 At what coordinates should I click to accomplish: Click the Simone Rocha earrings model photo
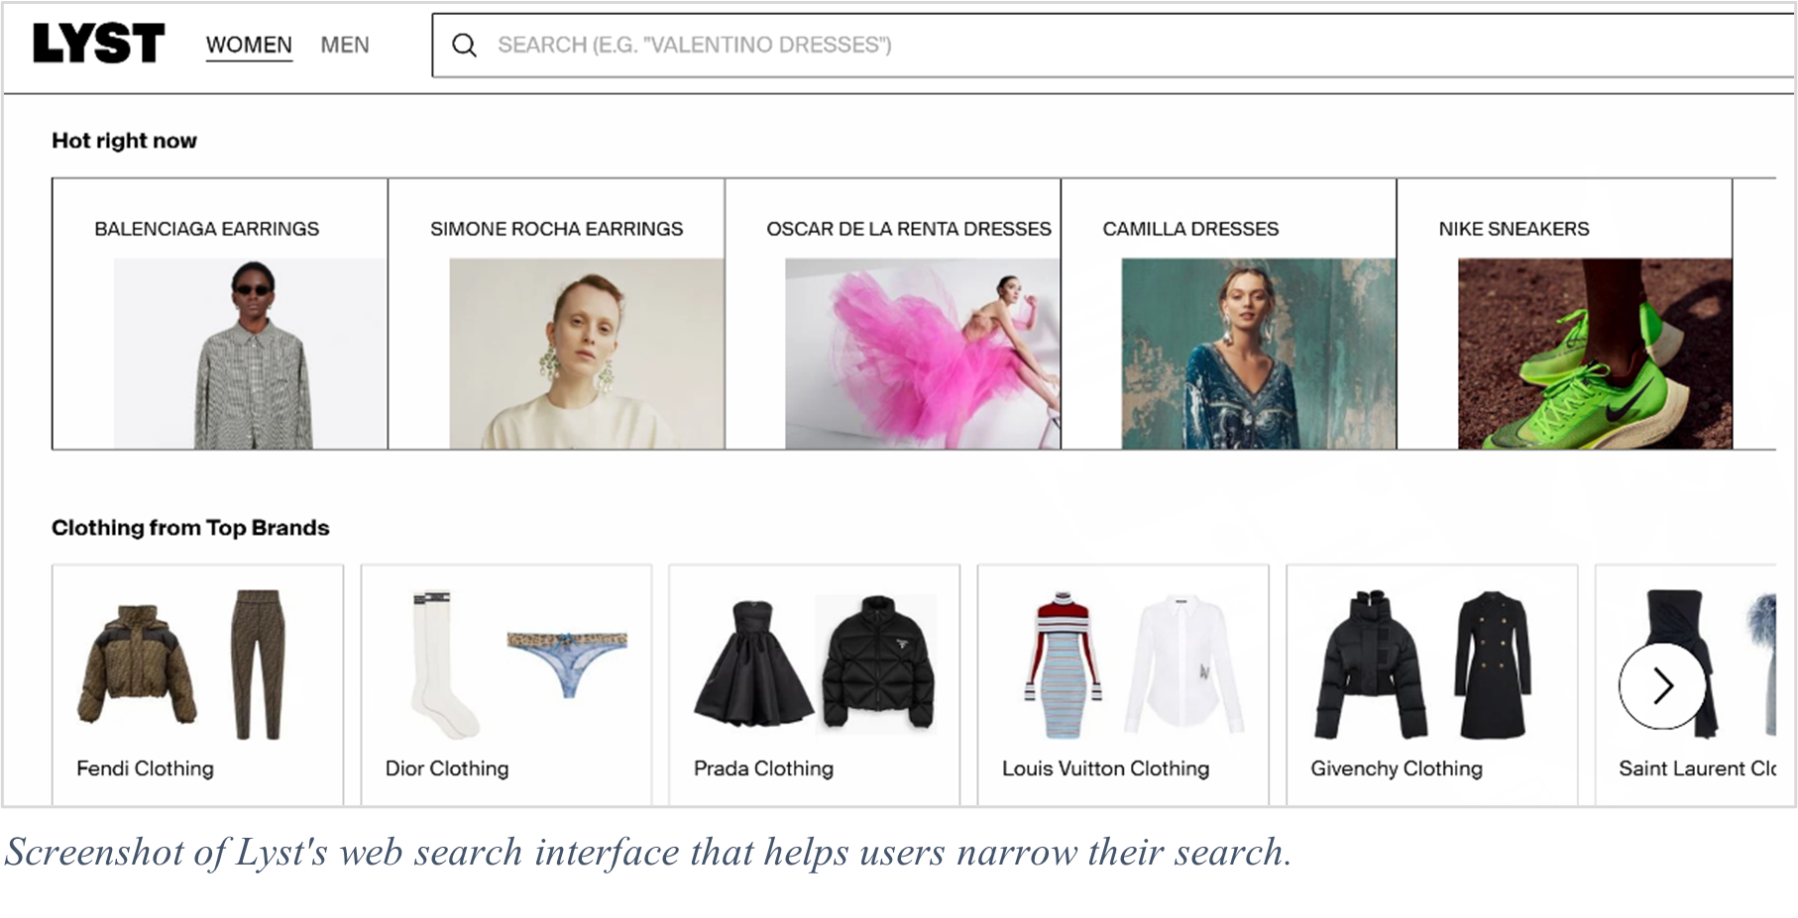coord(587,354)
